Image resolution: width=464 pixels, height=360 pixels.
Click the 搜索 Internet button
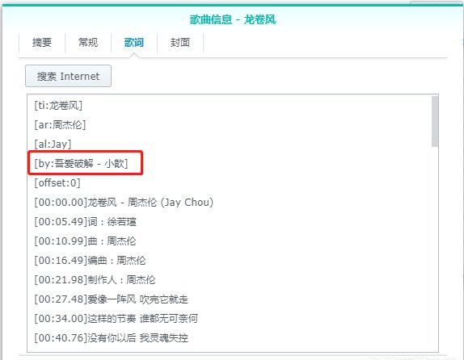click(69, 76)
